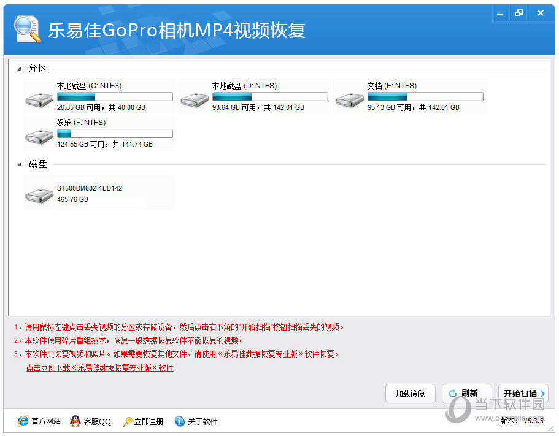Click the red 点击立即下载《乐易佳数据恢复专业版》软件 link
Image resolution: width=559 pixels, height=436 pixels.
(x=100, y=367)
